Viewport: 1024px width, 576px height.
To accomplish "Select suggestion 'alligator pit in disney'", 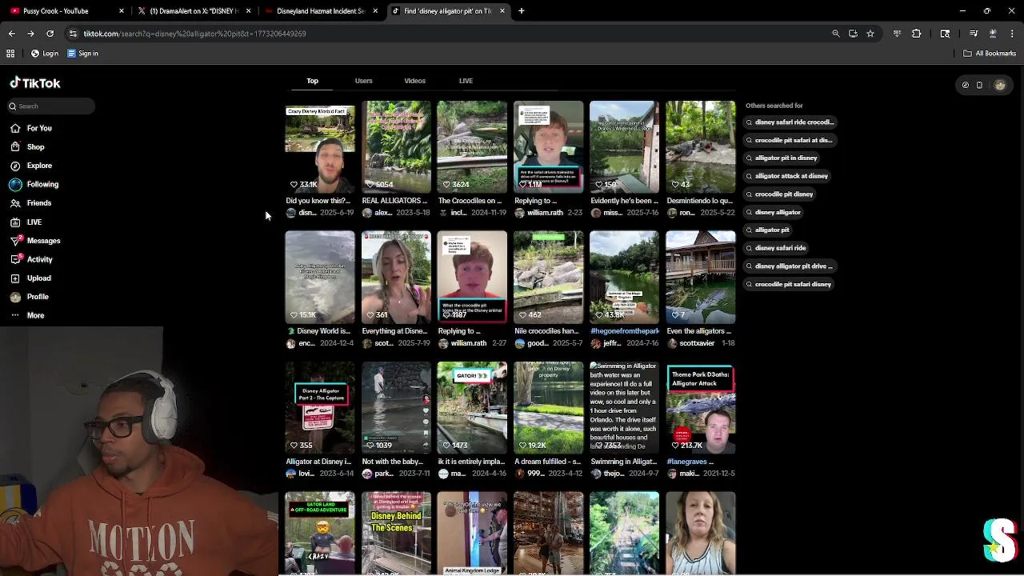I will click(x=782, y=158).
